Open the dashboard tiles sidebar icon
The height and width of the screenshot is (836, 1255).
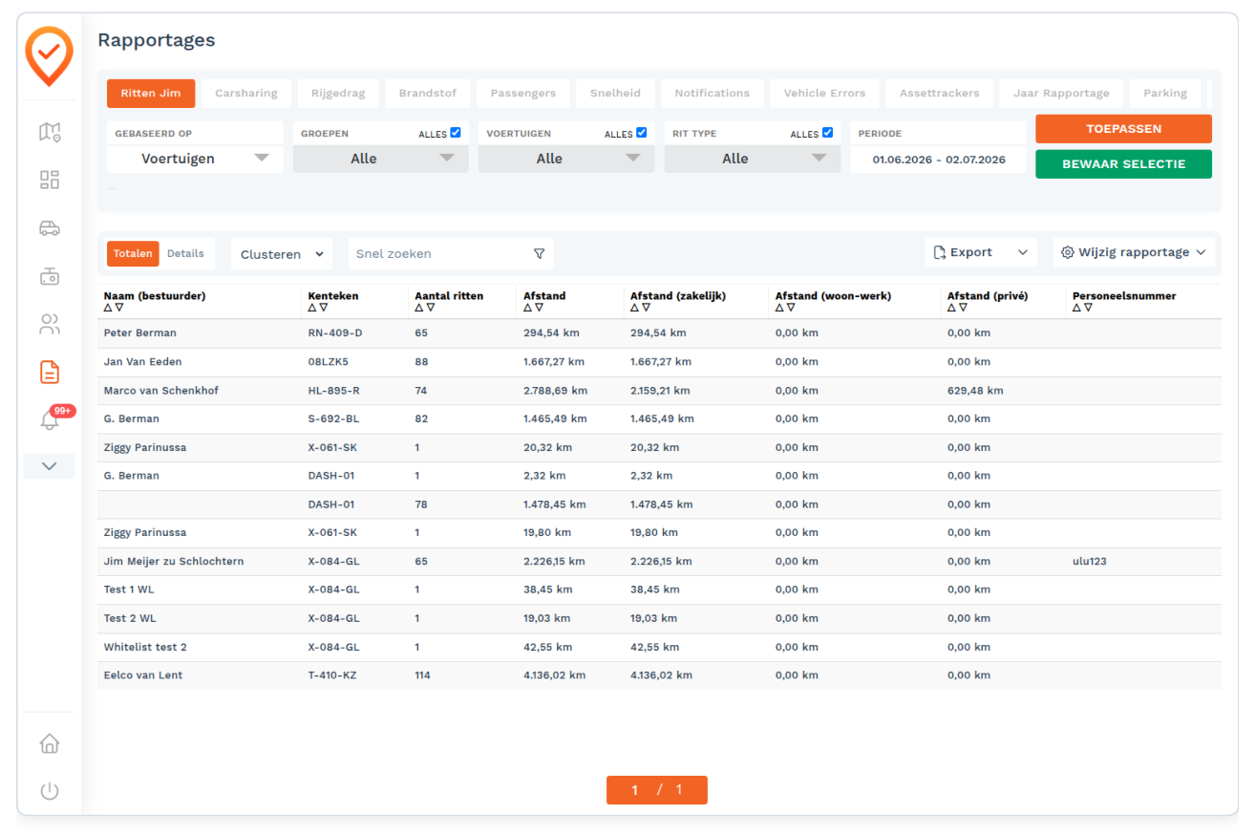tap(50, 180)
